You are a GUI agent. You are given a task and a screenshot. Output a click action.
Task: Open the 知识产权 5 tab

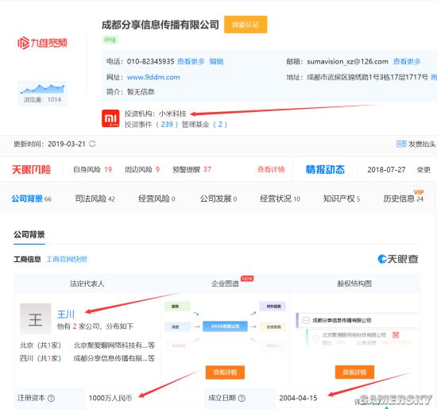(342, 199)
